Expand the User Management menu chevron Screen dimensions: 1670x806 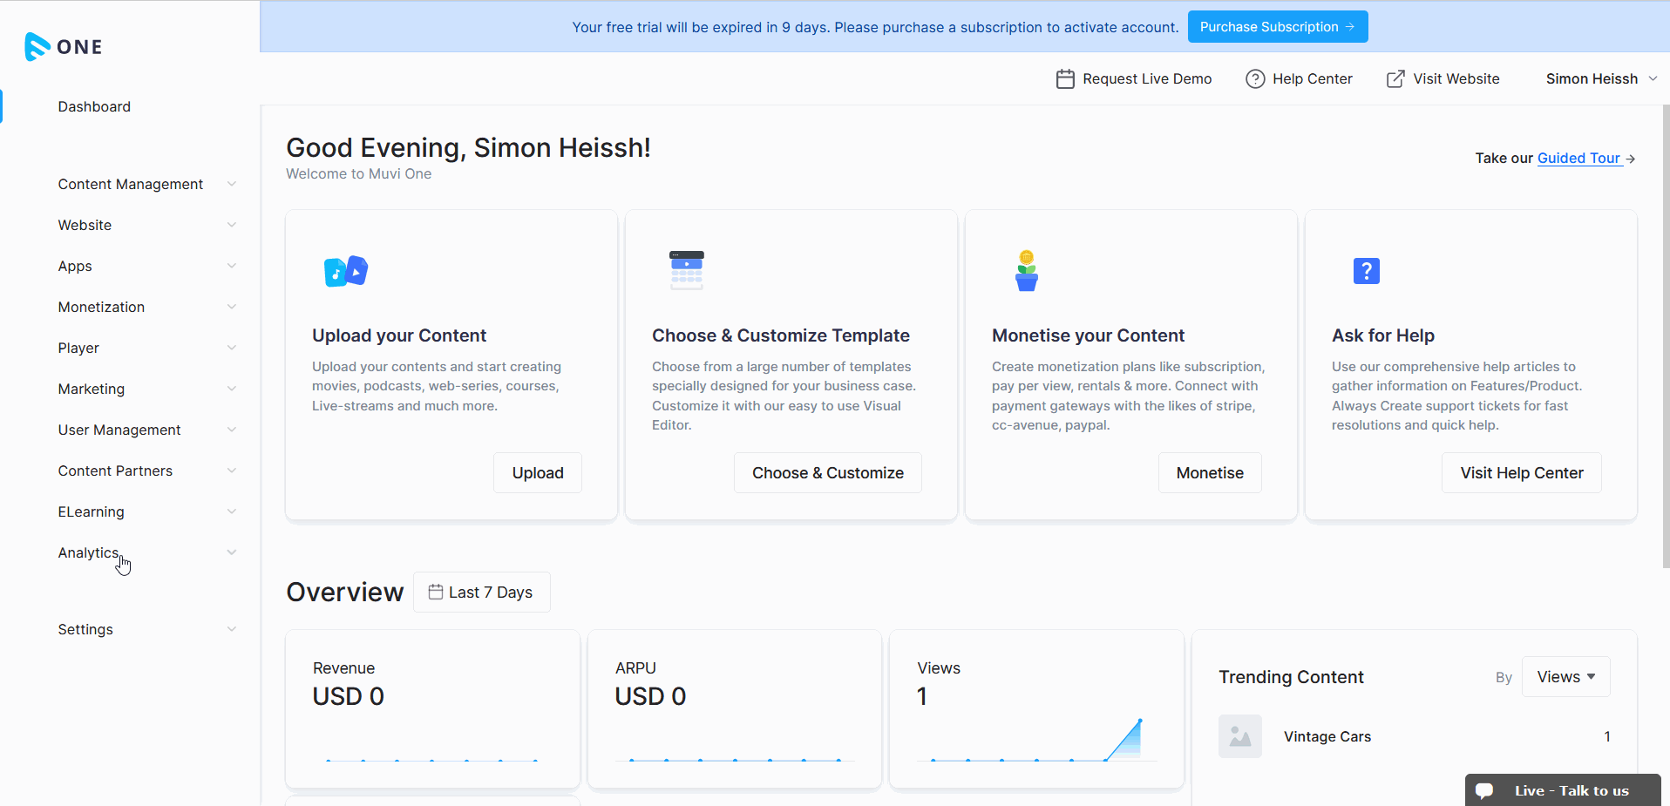pos(232,430)
